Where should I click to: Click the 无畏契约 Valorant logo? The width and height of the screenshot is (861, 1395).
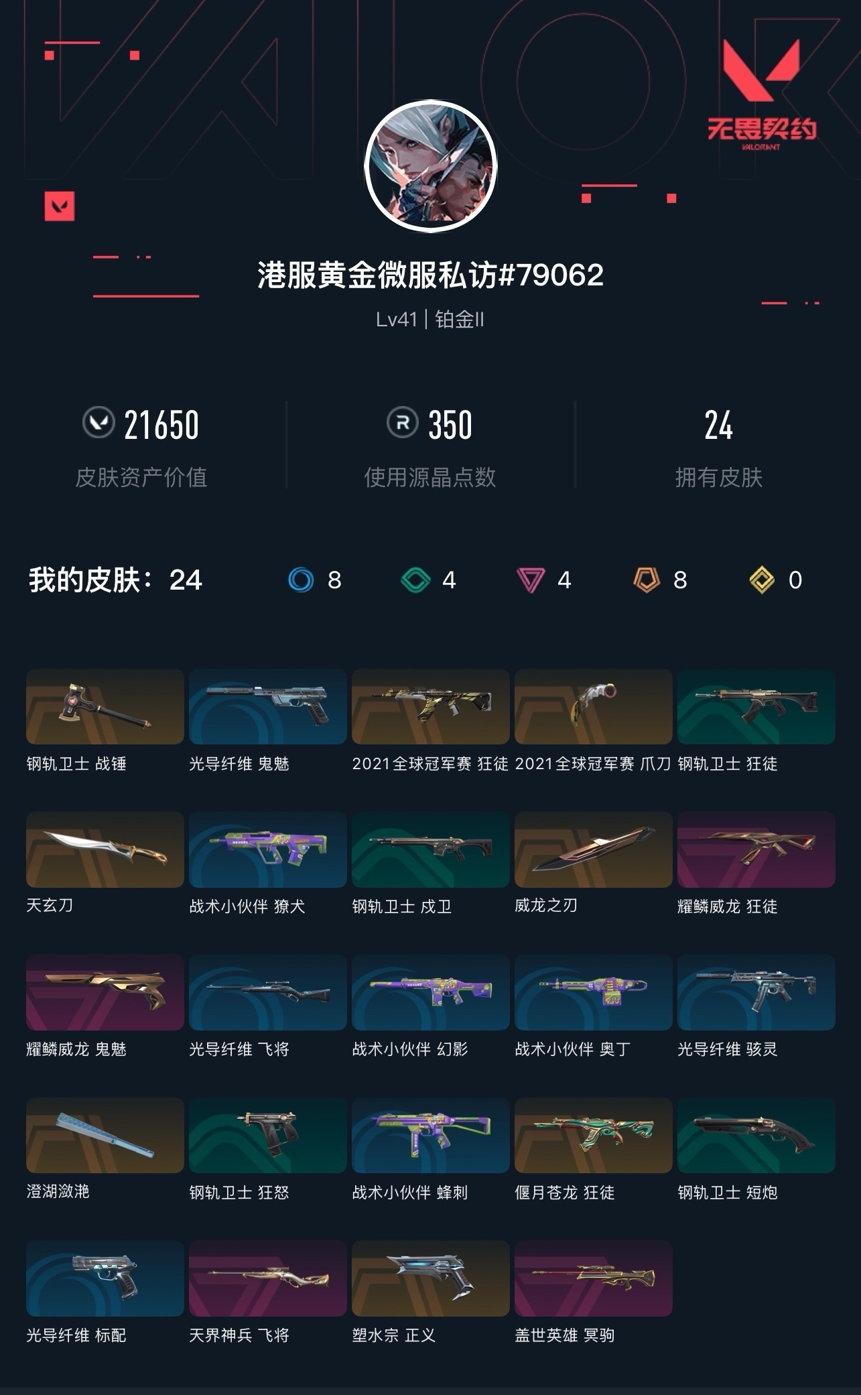click(x=762, y=94)
